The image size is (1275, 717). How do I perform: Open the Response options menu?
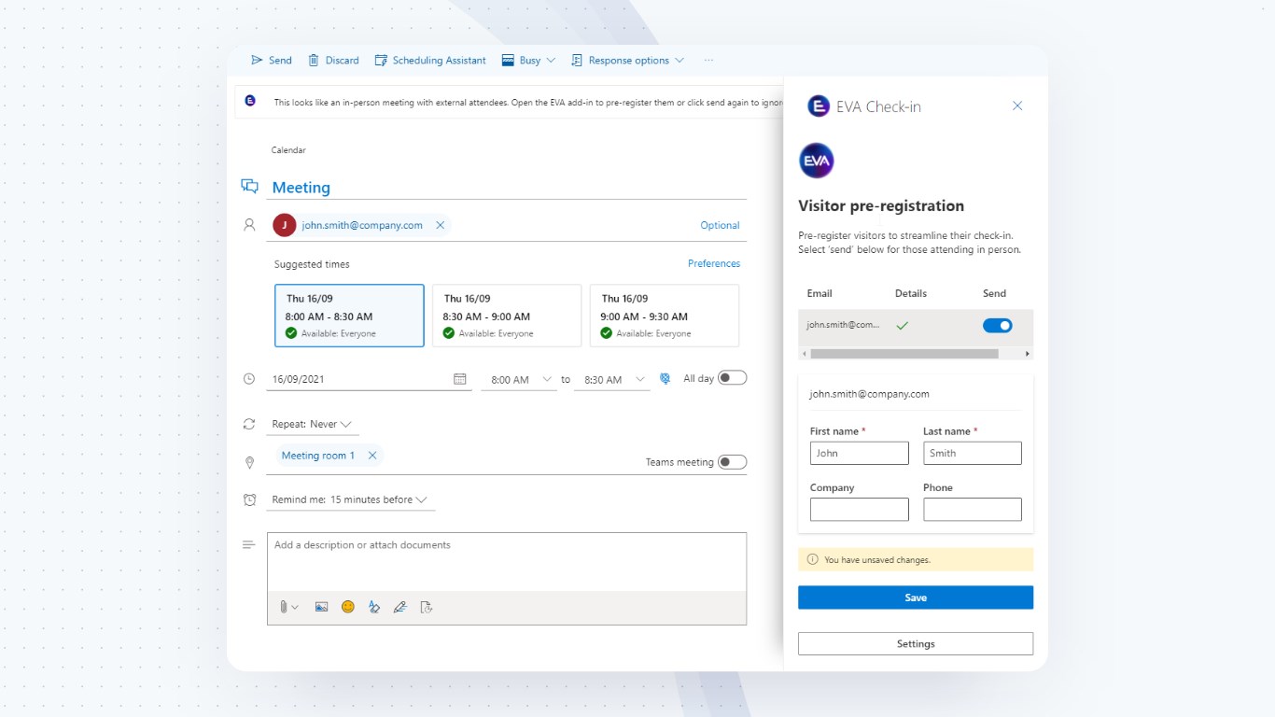627,60
